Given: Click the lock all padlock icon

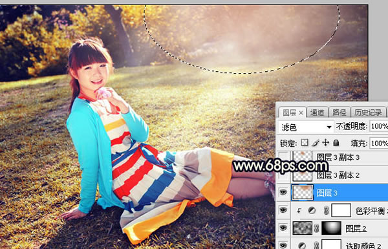Looking at the screenshot, I should coord(336,142).
